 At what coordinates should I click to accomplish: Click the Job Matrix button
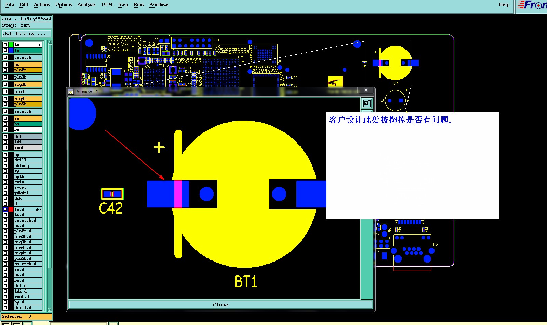(27, 33)
